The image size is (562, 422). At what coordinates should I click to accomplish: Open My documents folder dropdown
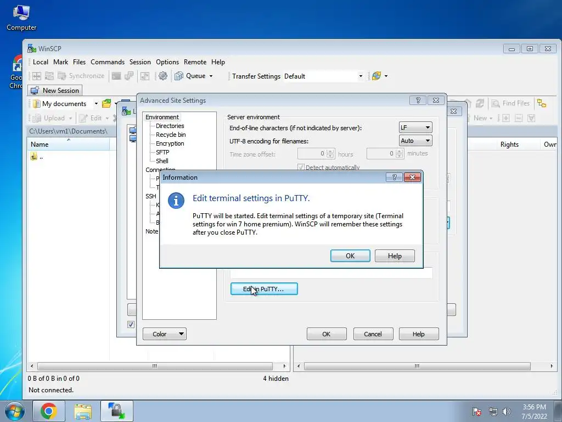(x=96, y=104)
